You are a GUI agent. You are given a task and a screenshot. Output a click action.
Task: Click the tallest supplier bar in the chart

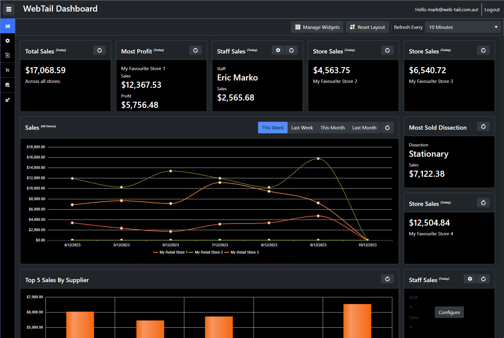[357, 321]
